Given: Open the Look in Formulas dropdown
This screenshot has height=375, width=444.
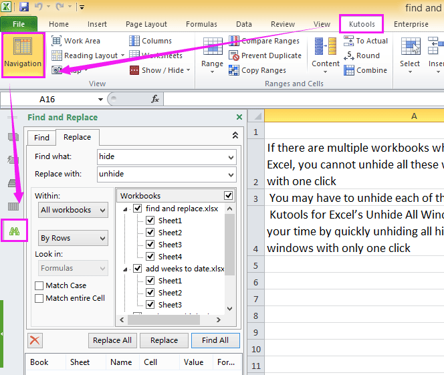Looking at the screenshot, I should (73, 268).
